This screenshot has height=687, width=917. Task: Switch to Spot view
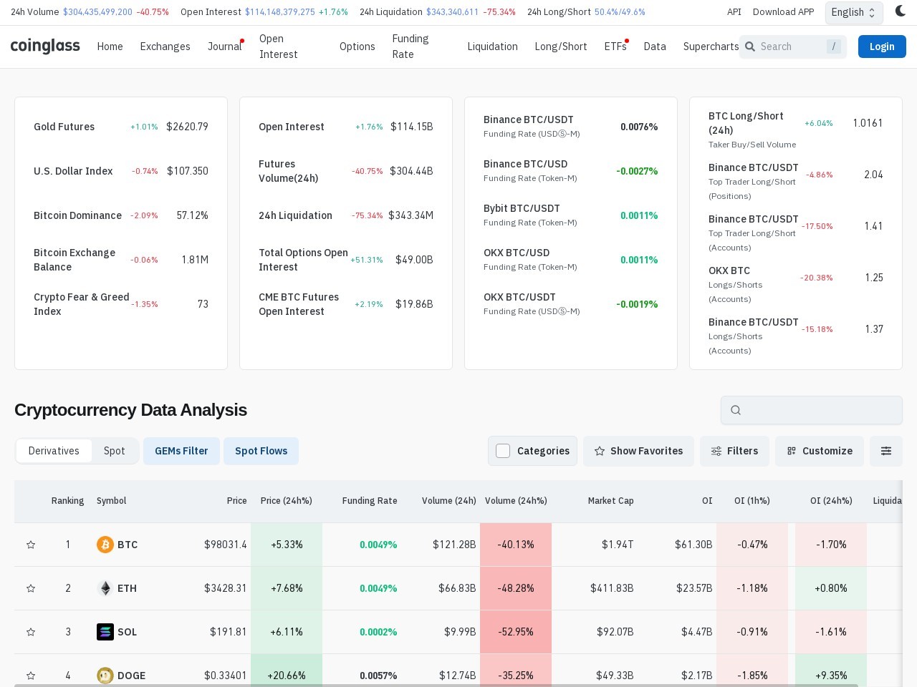(114, 451)
